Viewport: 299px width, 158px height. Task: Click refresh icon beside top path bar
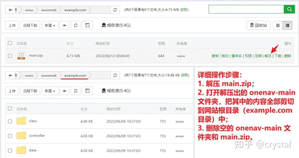(115, 10)
